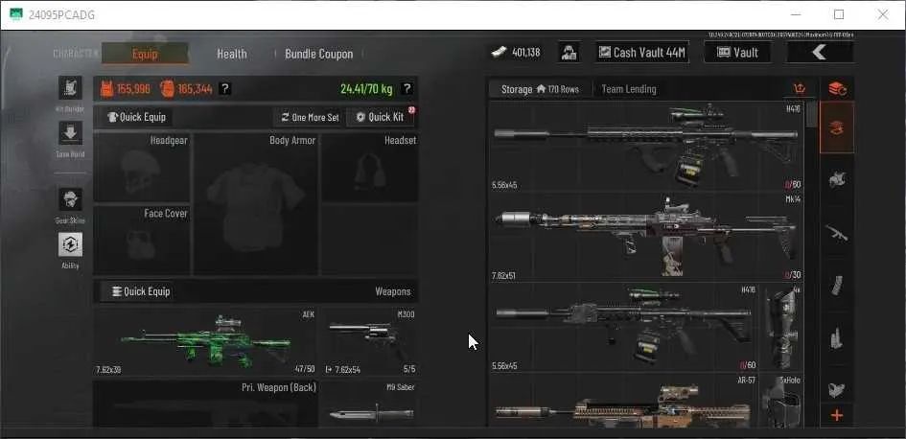Open the Gear Skins icon

tap(70, 199)
